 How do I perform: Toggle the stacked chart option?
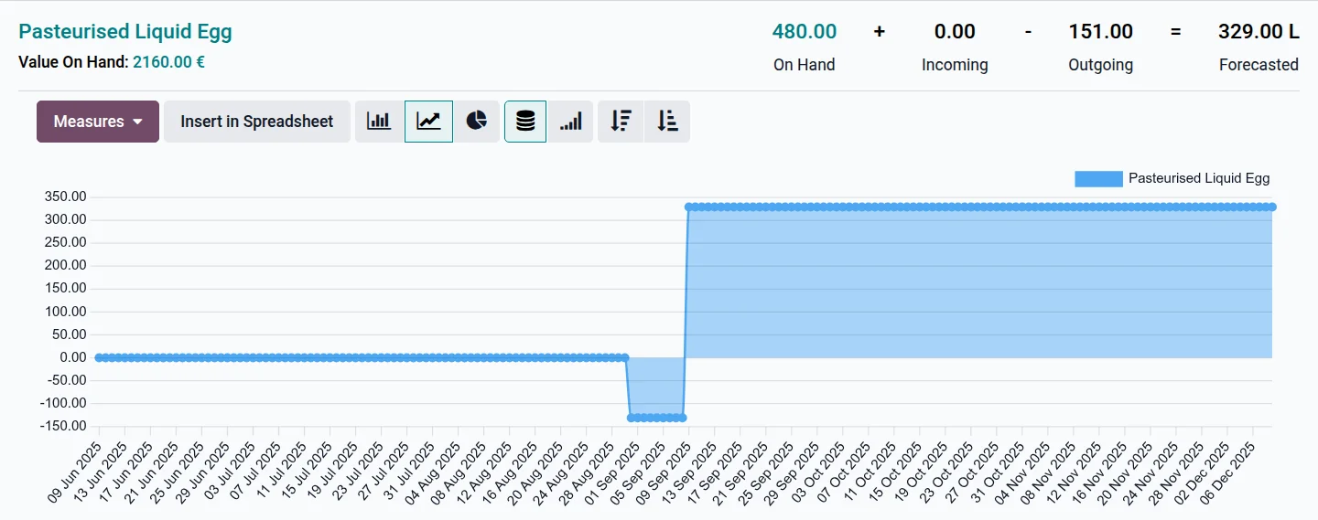click(x=525, y=122)
